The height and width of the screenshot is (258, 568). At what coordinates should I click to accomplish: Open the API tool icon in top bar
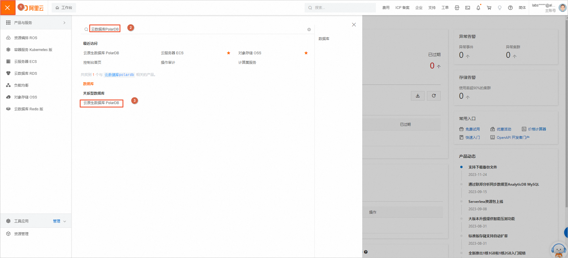click(x=457, y=8)
